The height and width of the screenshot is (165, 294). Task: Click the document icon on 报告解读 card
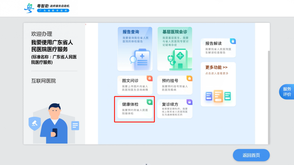(x=232, y=41)
